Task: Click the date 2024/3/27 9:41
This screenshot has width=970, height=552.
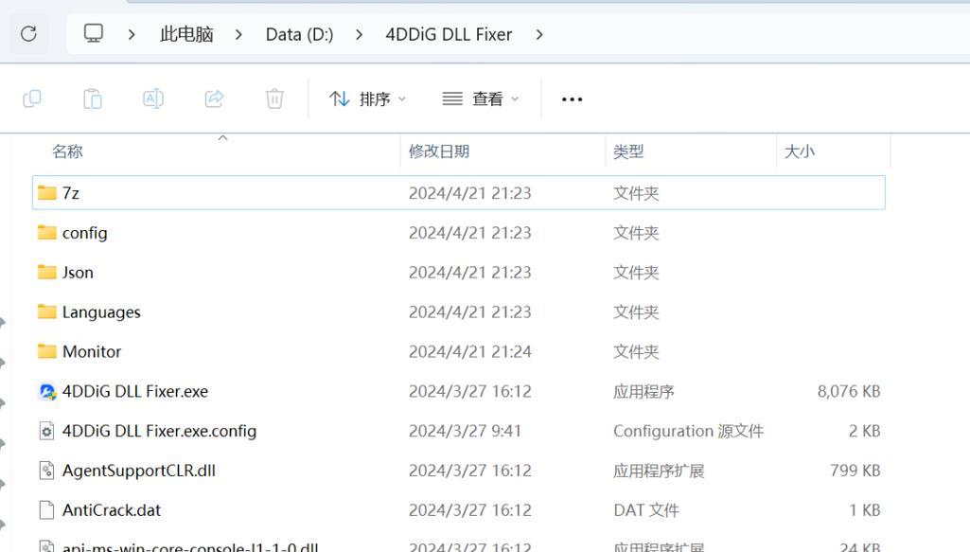Action: tap(466, 431)
